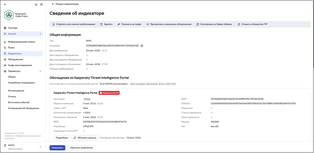Viewport: 314px width, 153px height.
Task: Click the Поиск magnifier icon
Action: 5,48
